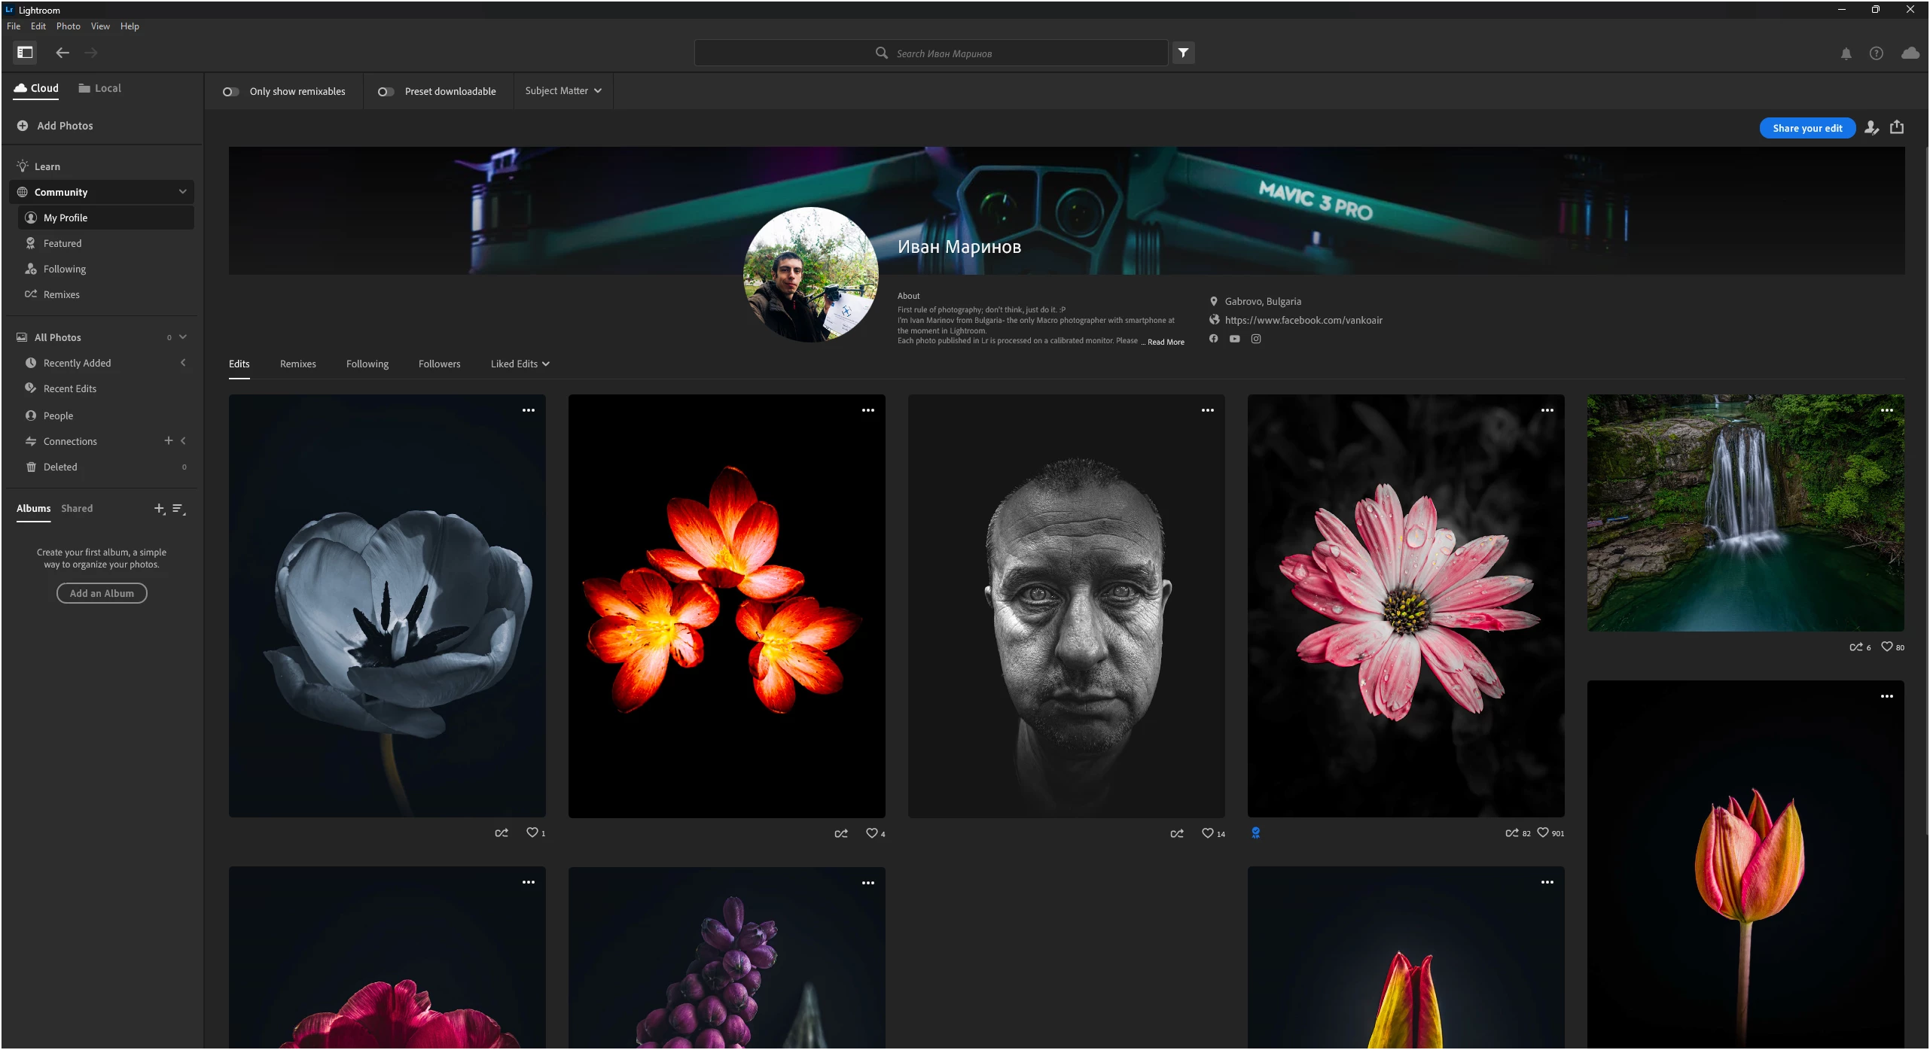Click the cloud sync status icon
Viewport: 1930px width, 1050px height.
coord(1910,53)
